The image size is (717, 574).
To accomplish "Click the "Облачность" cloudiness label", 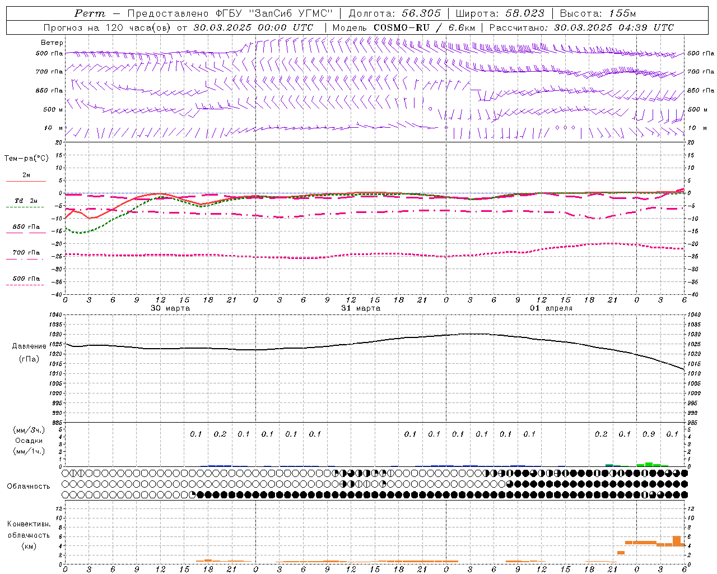I will (x=29, y=487).
